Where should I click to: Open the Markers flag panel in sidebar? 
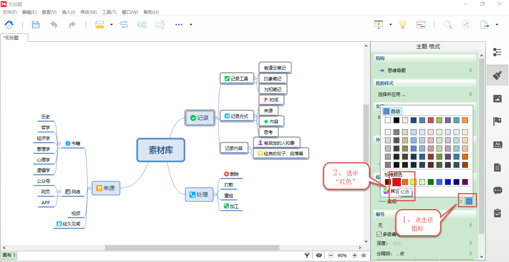point(497,121)
